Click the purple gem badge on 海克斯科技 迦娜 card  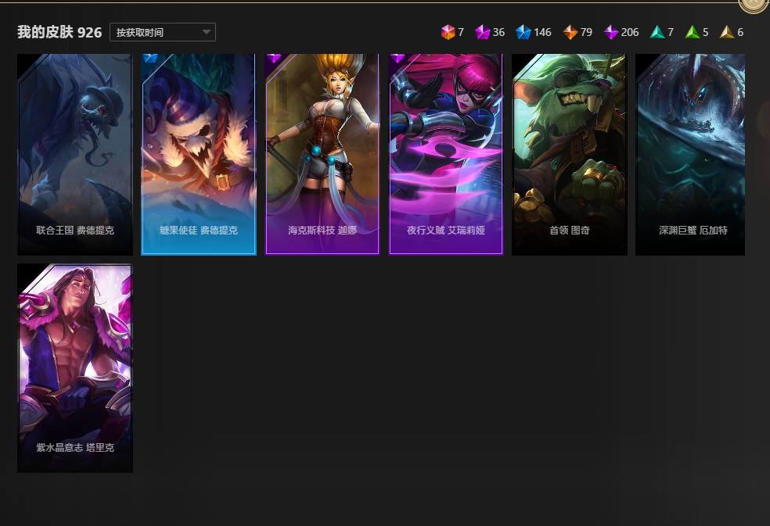coord(274,58)
